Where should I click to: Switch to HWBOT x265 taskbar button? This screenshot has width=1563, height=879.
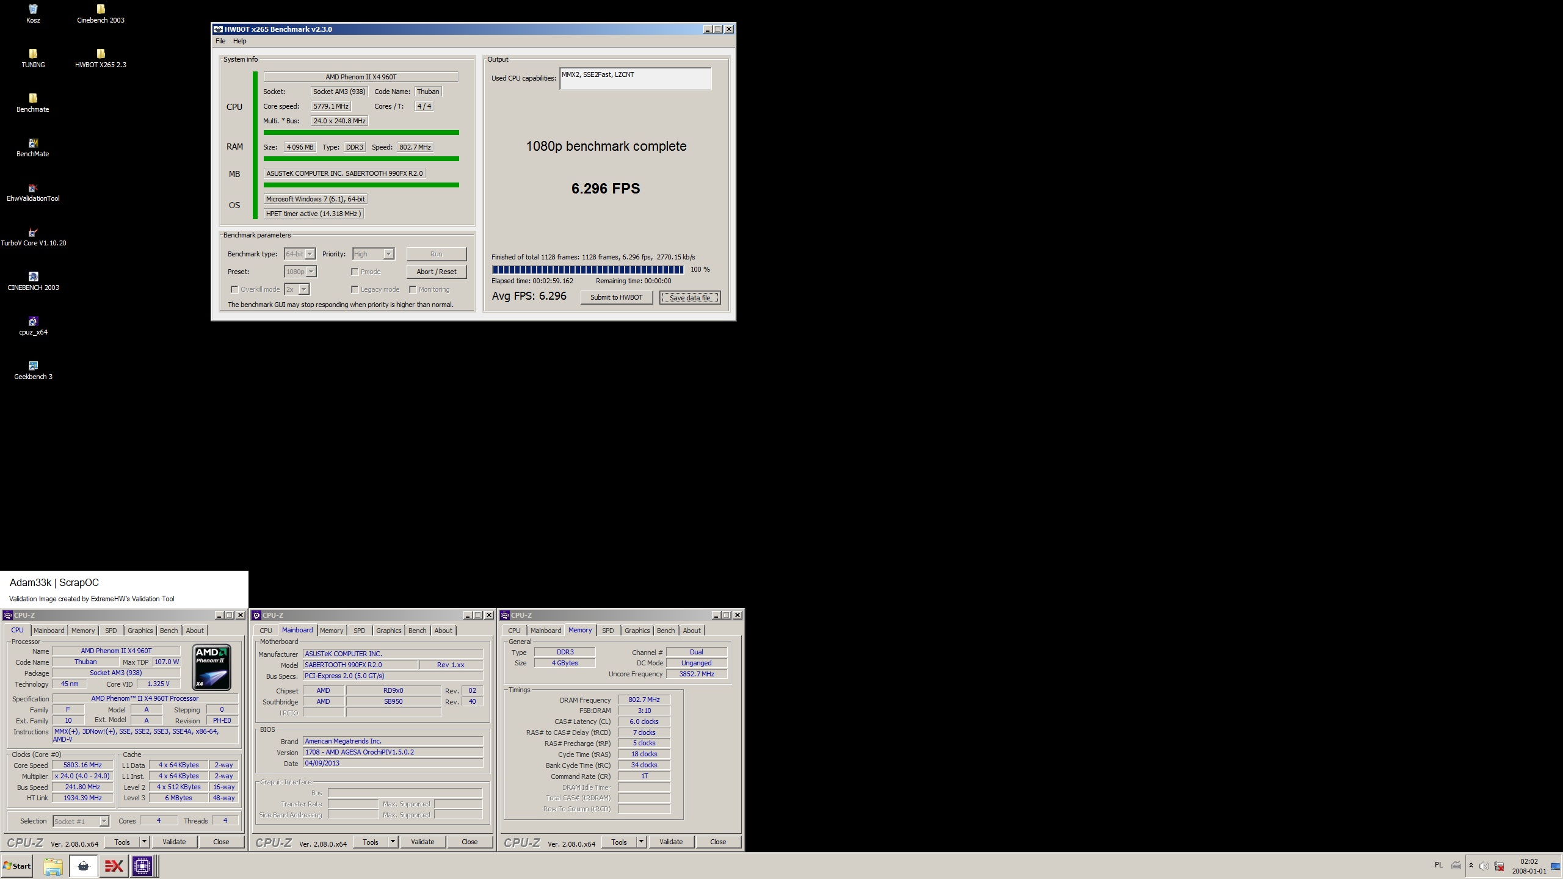coord(83,866)
